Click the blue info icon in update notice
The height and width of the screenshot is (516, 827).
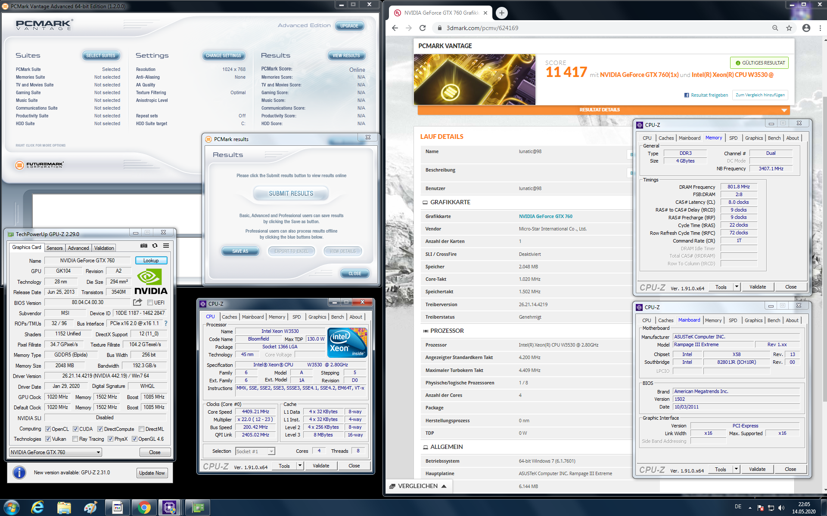(x=19, y=472)
